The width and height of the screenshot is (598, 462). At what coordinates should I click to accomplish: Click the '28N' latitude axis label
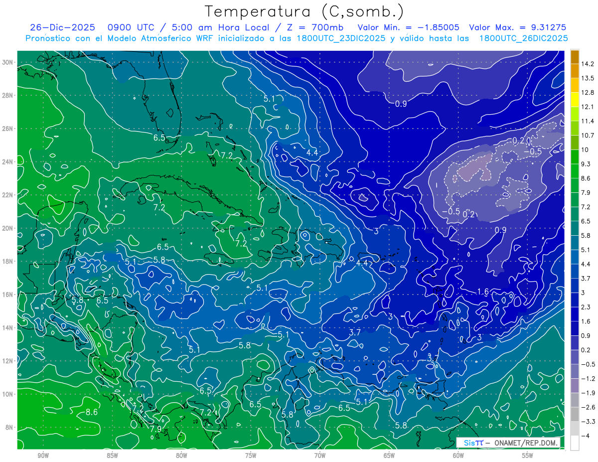pyautogui.click(x=8, y=95)
